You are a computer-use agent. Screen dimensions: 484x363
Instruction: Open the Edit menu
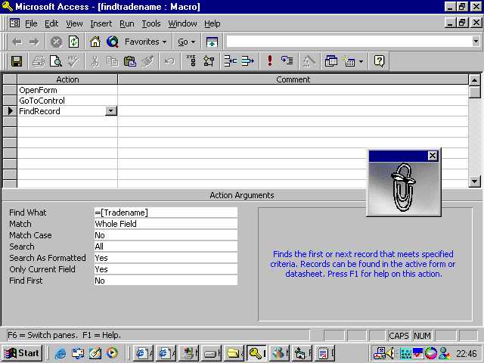(x=51, y=23)
